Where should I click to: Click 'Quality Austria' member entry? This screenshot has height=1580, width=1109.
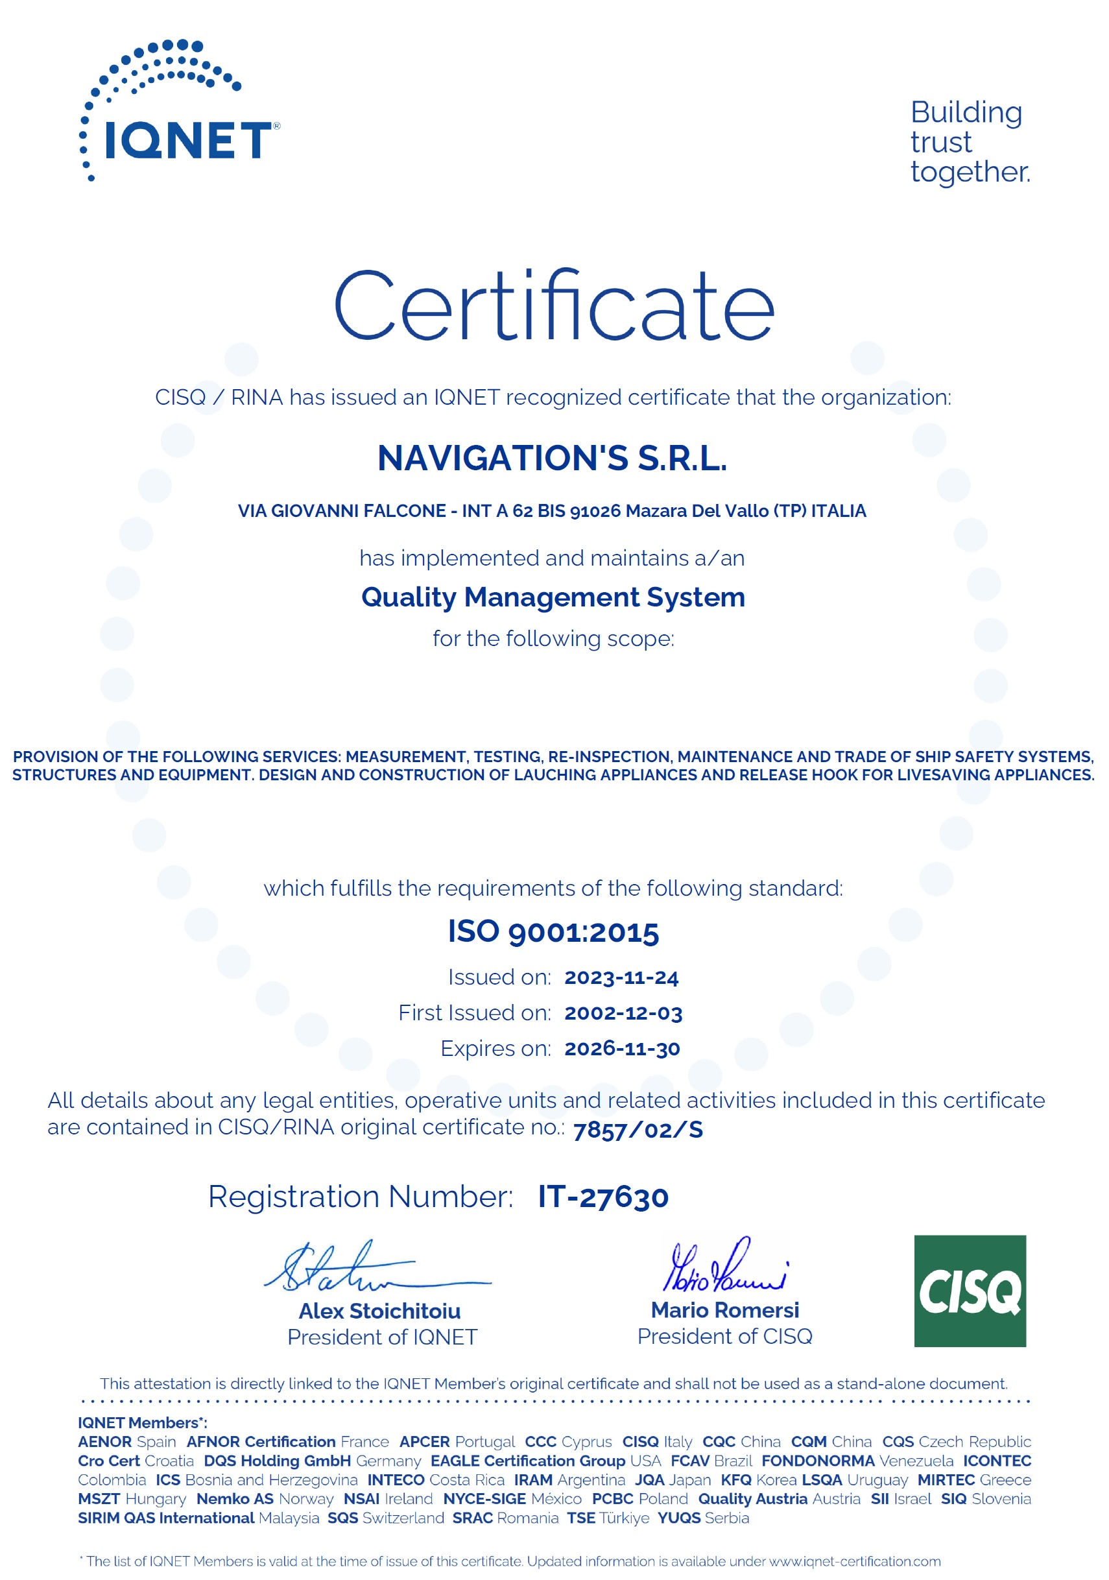(x=753, y=1499)
